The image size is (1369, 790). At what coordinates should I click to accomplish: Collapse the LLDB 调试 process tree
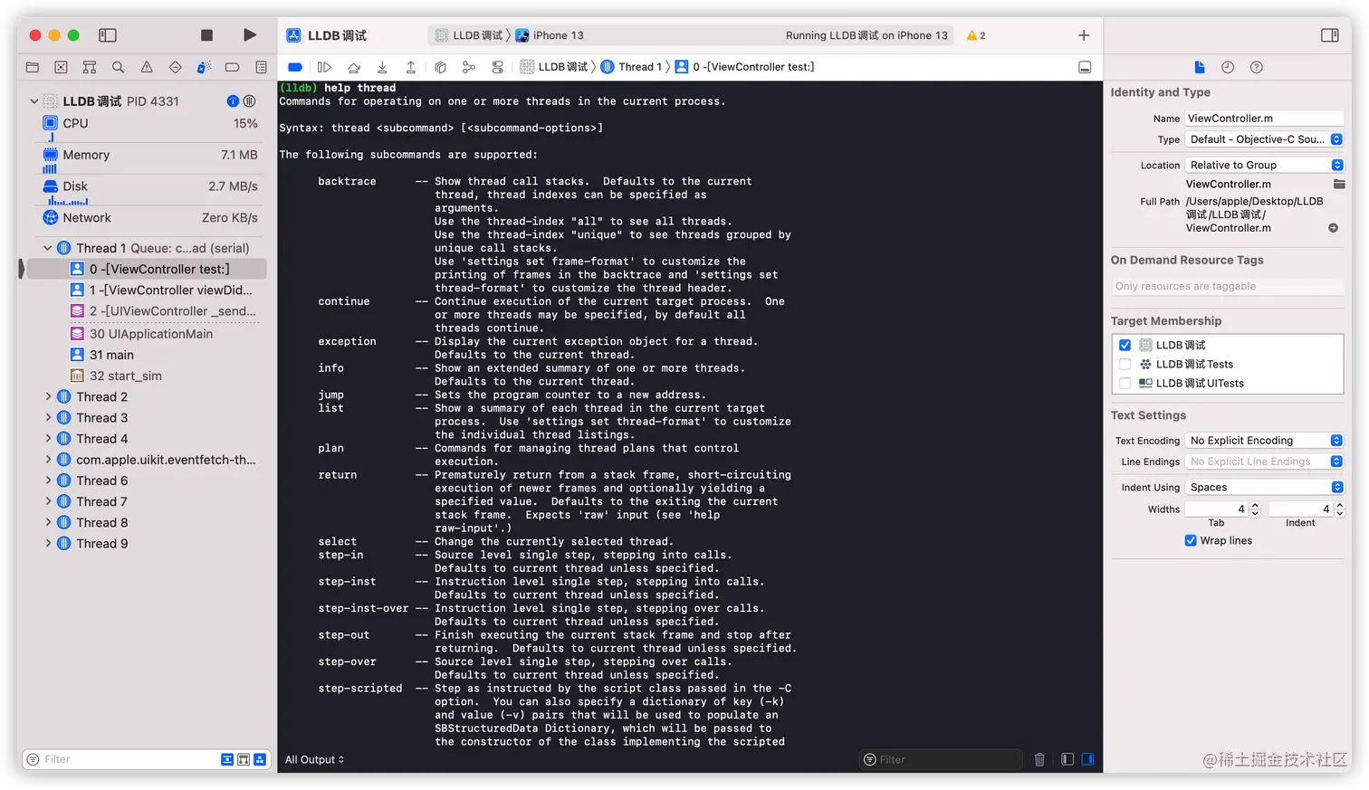[x=34, y=101]
